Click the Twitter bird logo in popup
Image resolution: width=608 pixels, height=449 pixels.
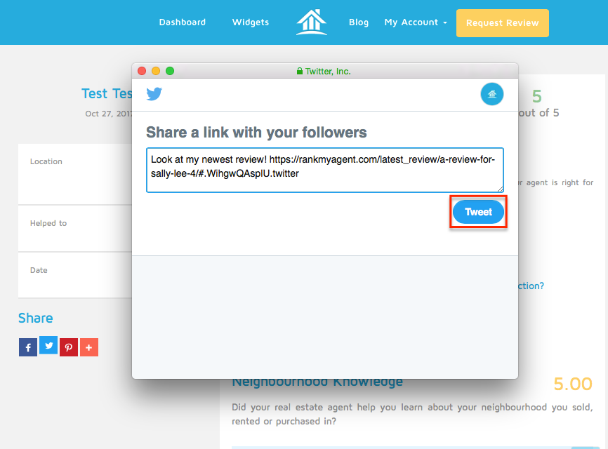click(x=154, y=94)
